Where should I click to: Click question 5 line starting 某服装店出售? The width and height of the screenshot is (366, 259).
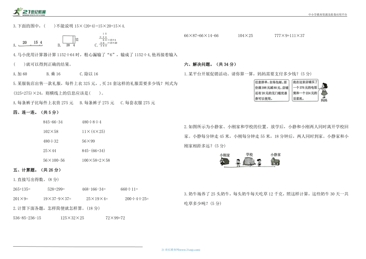click(x=95, y=83)
